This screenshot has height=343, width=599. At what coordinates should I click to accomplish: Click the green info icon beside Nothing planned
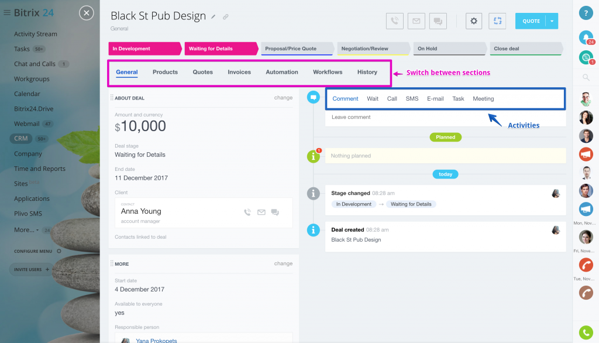pos(314,156)
